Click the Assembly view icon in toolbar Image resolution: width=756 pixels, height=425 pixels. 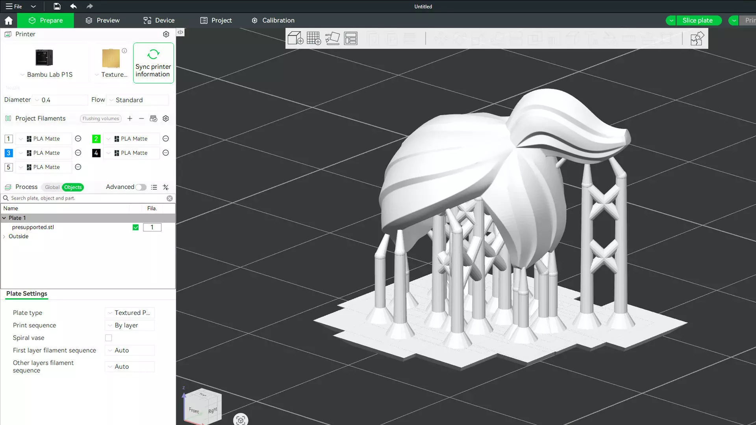point(697,39)
